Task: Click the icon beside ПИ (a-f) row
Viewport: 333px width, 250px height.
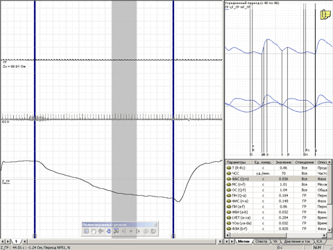Action: point(229,207)
